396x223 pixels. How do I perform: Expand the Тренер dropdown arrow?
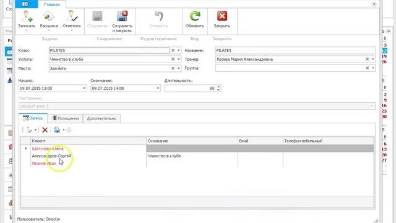[x=373, y=59]
